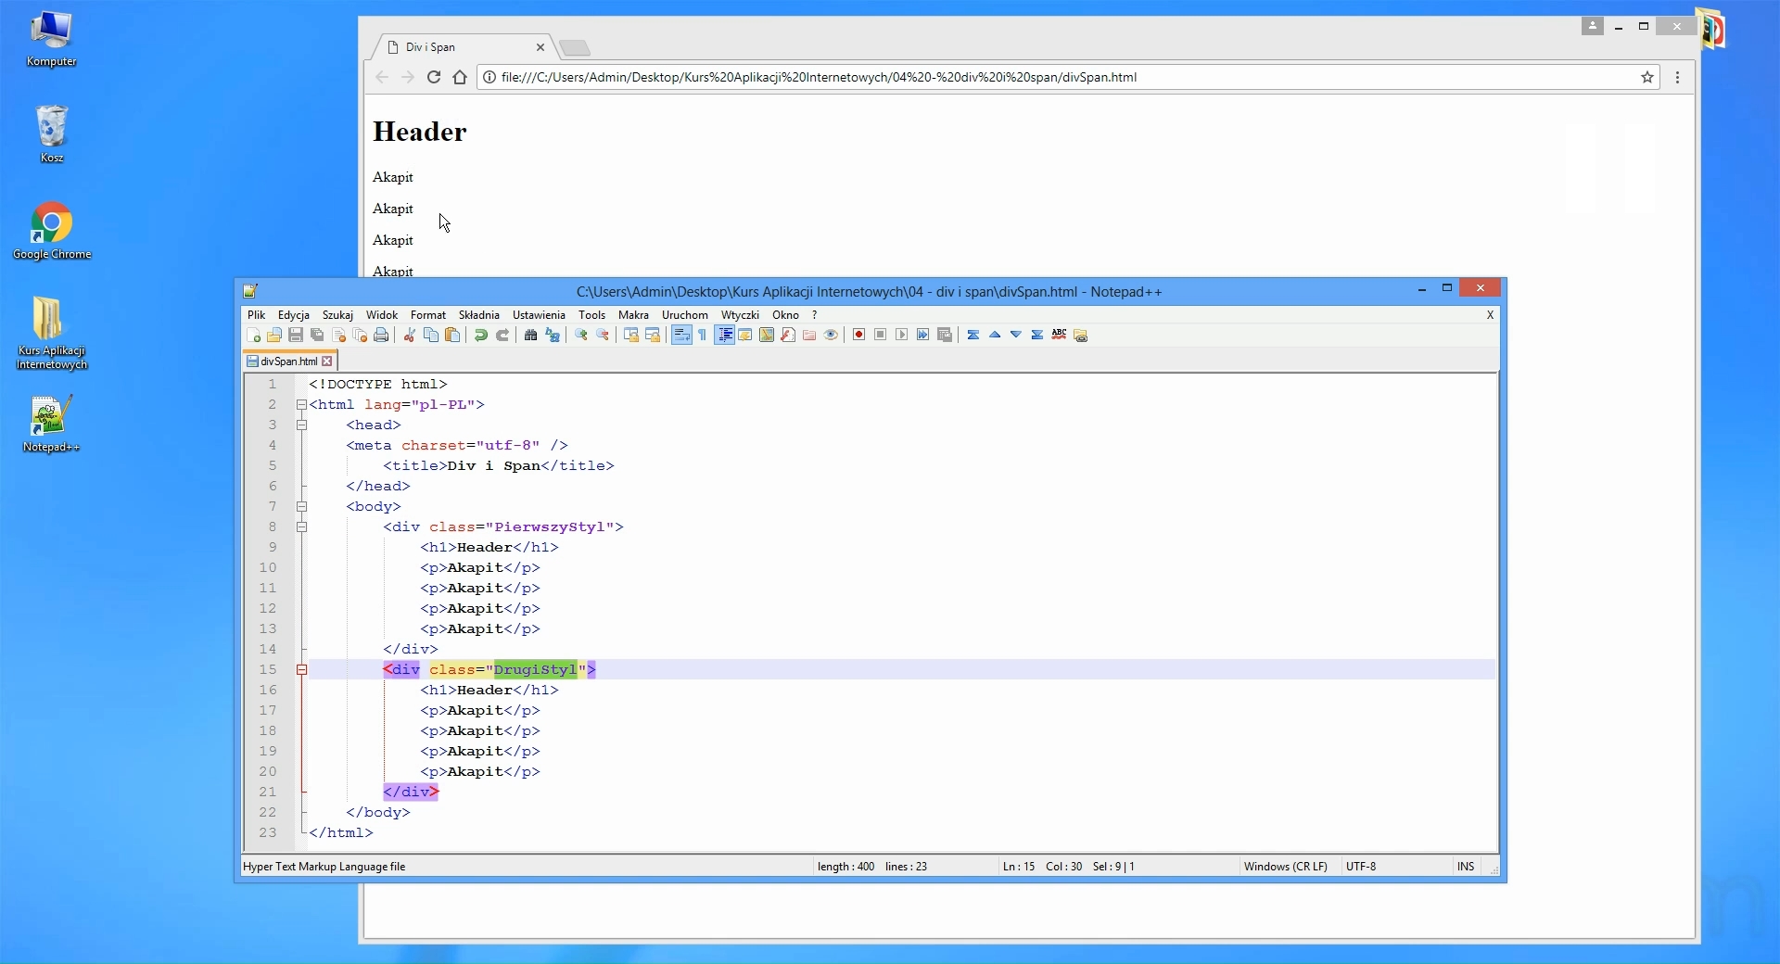Image resolution: width=1780 pixels, height=964 pixels.
Task: Click the Print icon in toolbar
Action: (381, 336)
